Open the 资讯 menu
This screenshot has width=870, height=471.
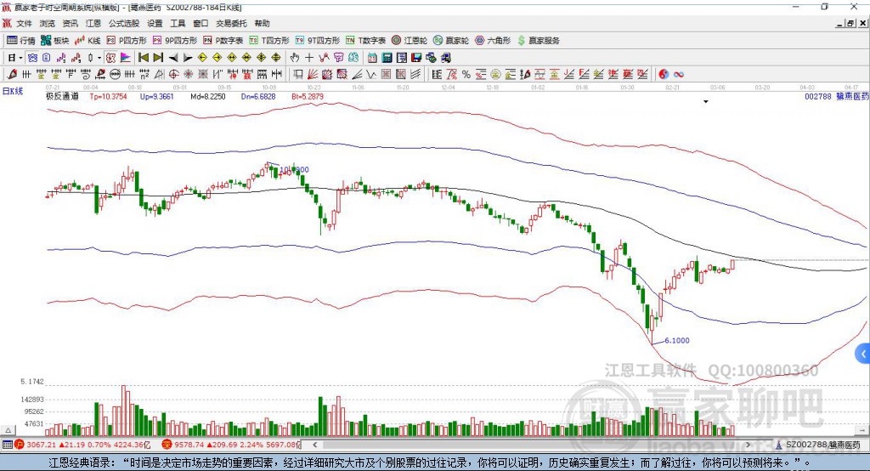pyautogui.click(x=70, y=23)
